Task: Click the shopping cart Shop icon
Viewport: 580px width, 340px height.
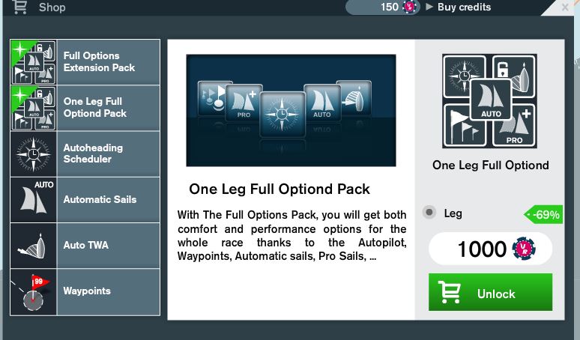Action: click(19, 7)
